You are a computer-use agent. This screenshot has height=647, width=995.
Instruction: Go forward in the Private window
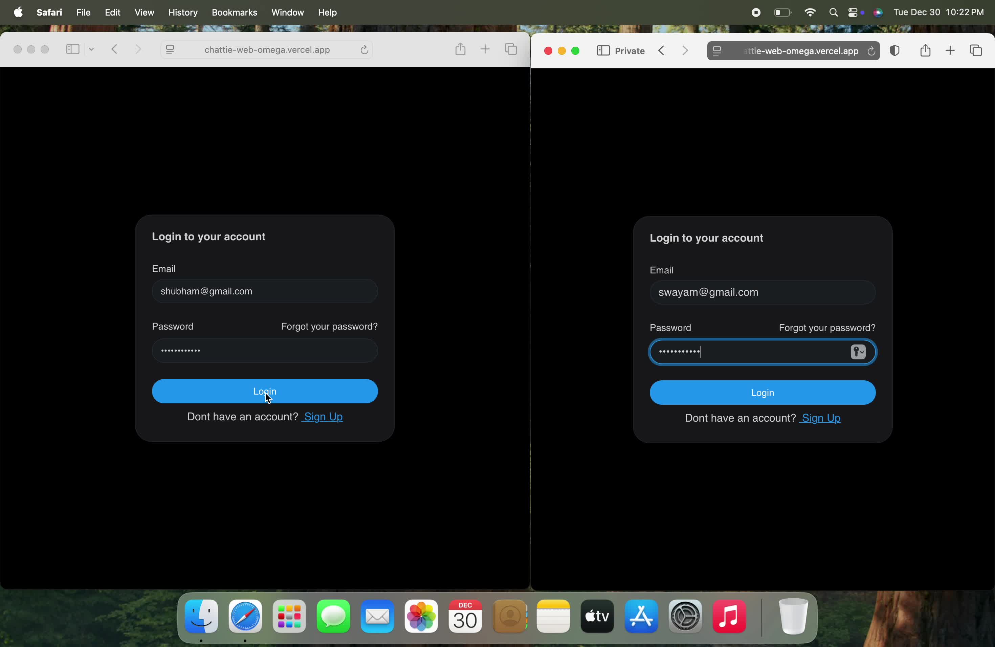(685, 51)
